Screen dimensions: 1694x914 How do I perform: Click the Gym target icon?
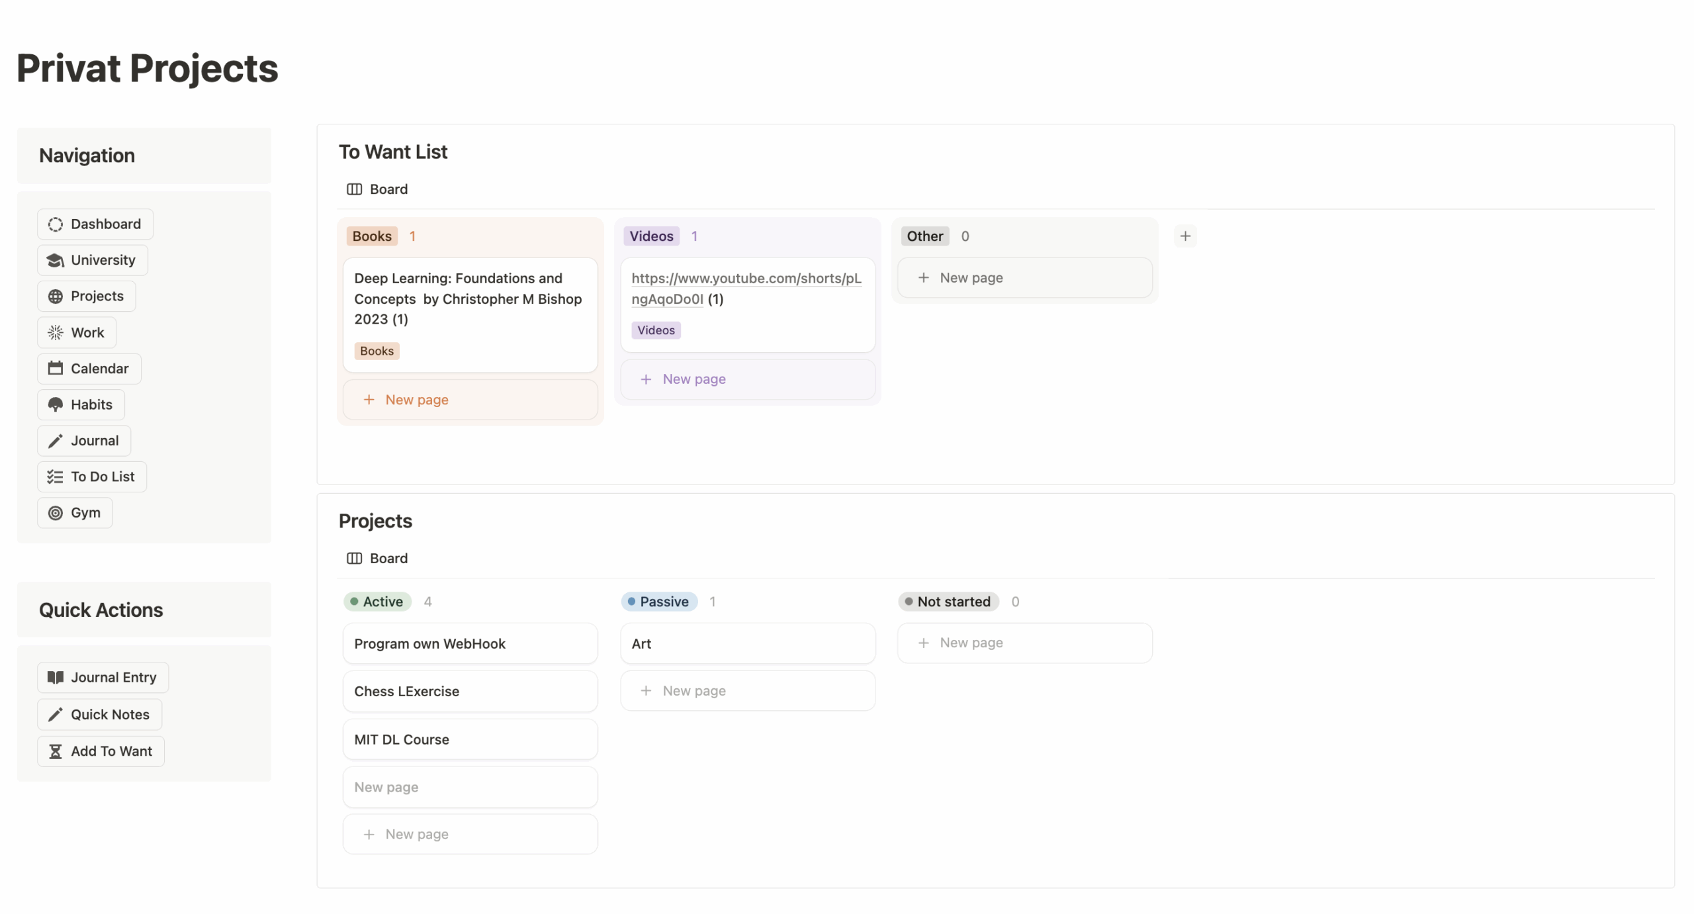(56, 513)
